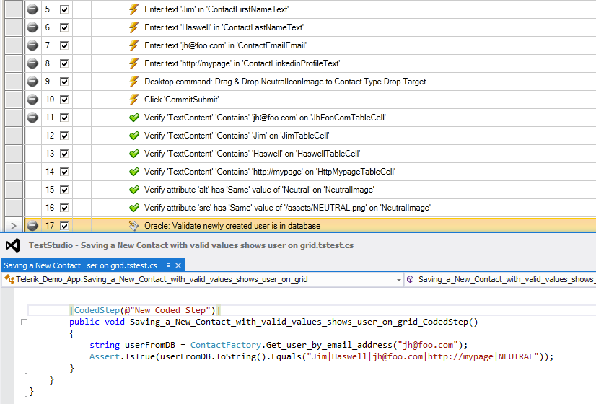596x404 pixels.
Task: Click the gray circle icon on step 9
Action: (x=32, y=82)
